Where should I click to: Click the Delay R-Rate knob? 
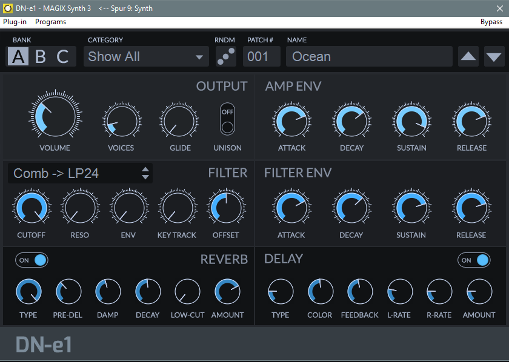[439, 292]
